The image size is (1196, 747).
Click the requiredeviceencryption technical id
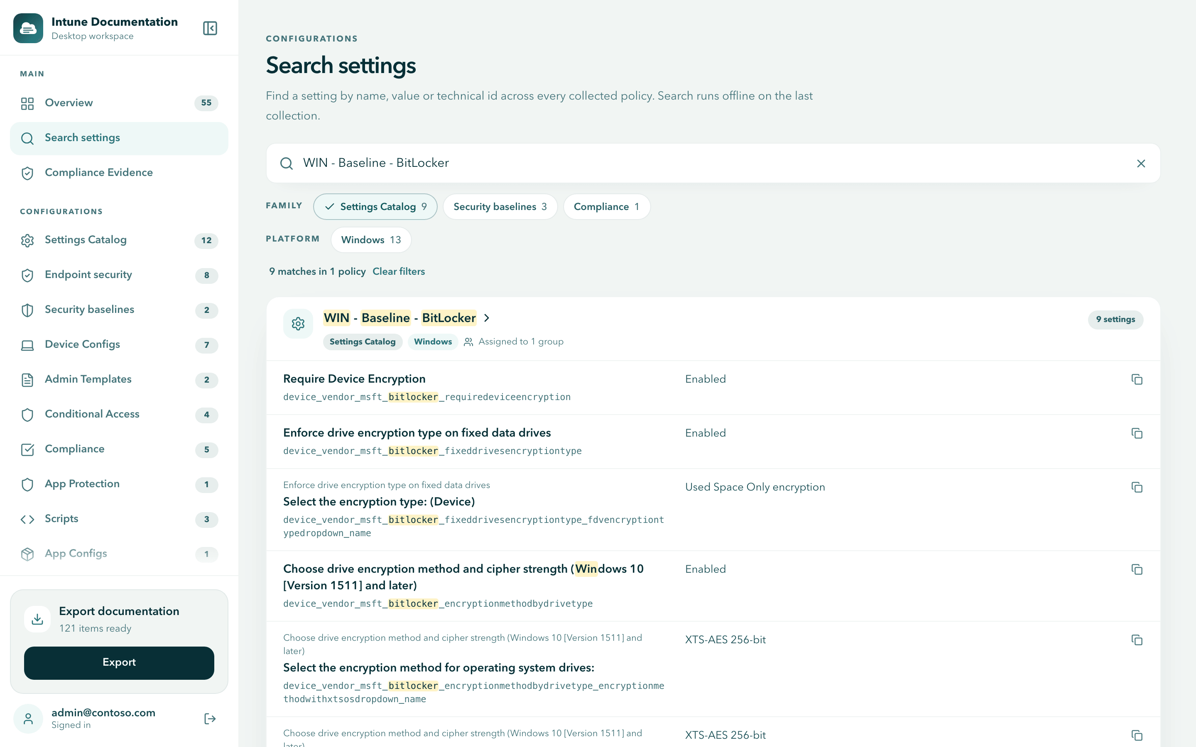tap(427, 397)
